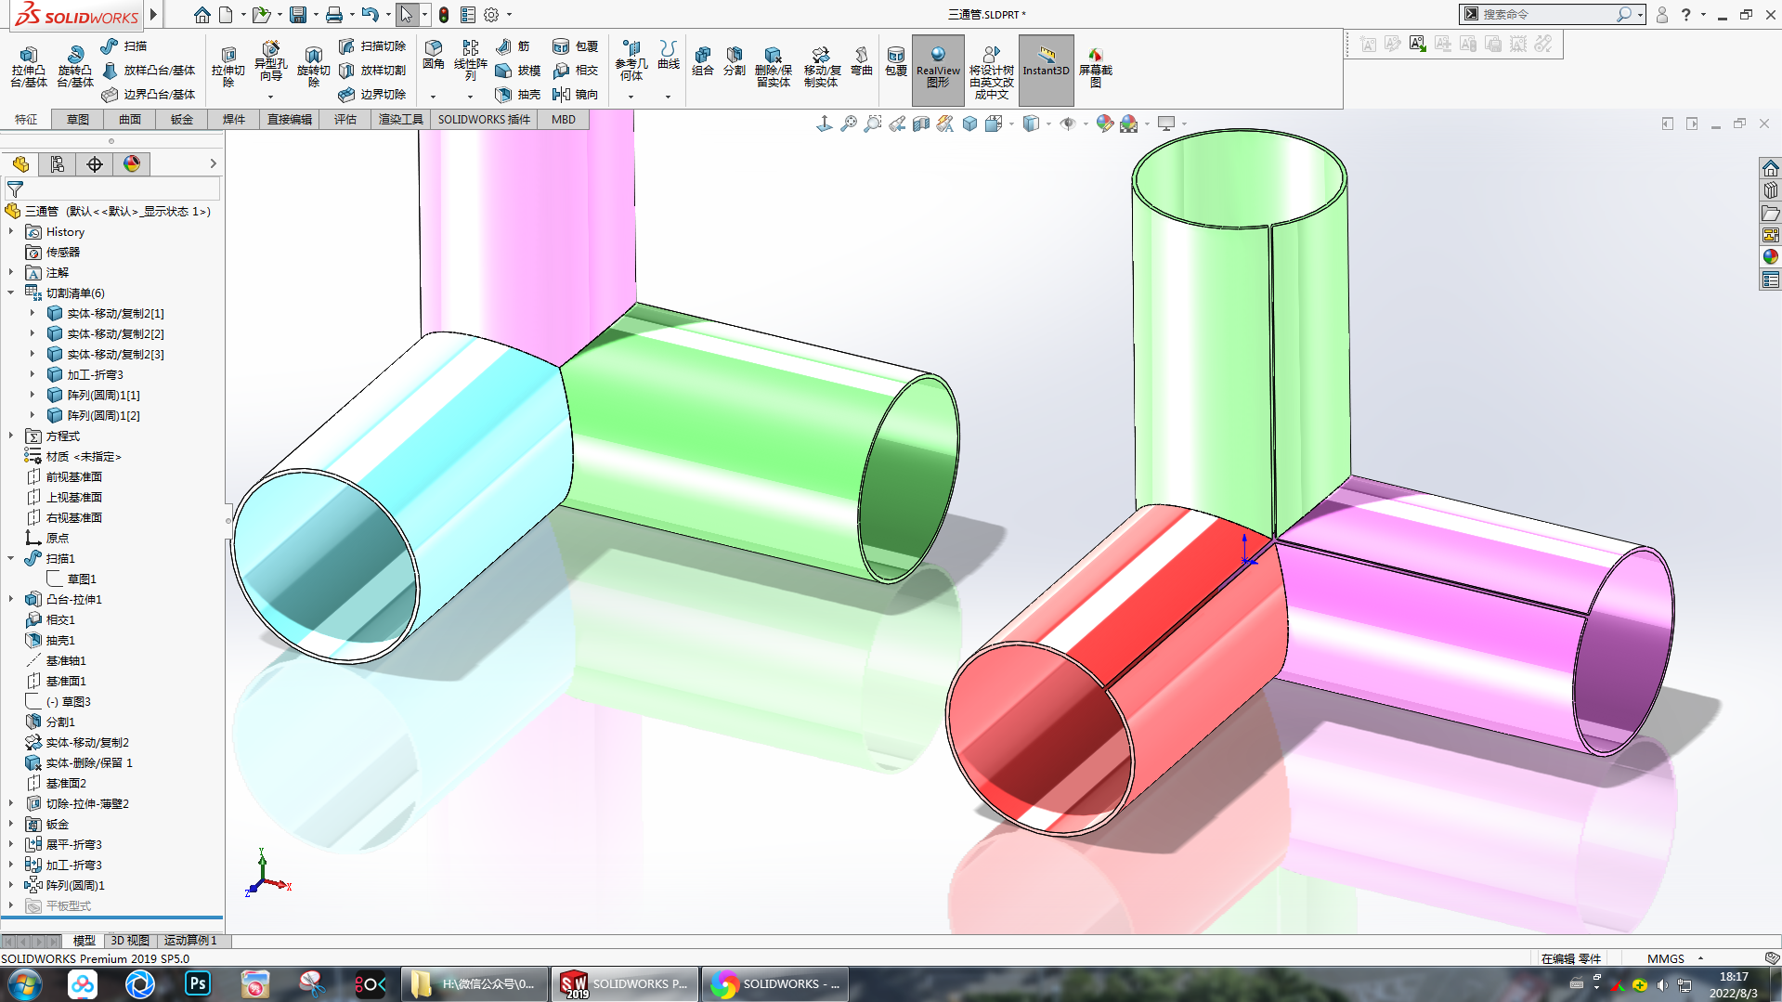The image size is (1782, 1002).
Task: Select the 旋转切除 revolved cut tool
Action: [x=314, y=67]
